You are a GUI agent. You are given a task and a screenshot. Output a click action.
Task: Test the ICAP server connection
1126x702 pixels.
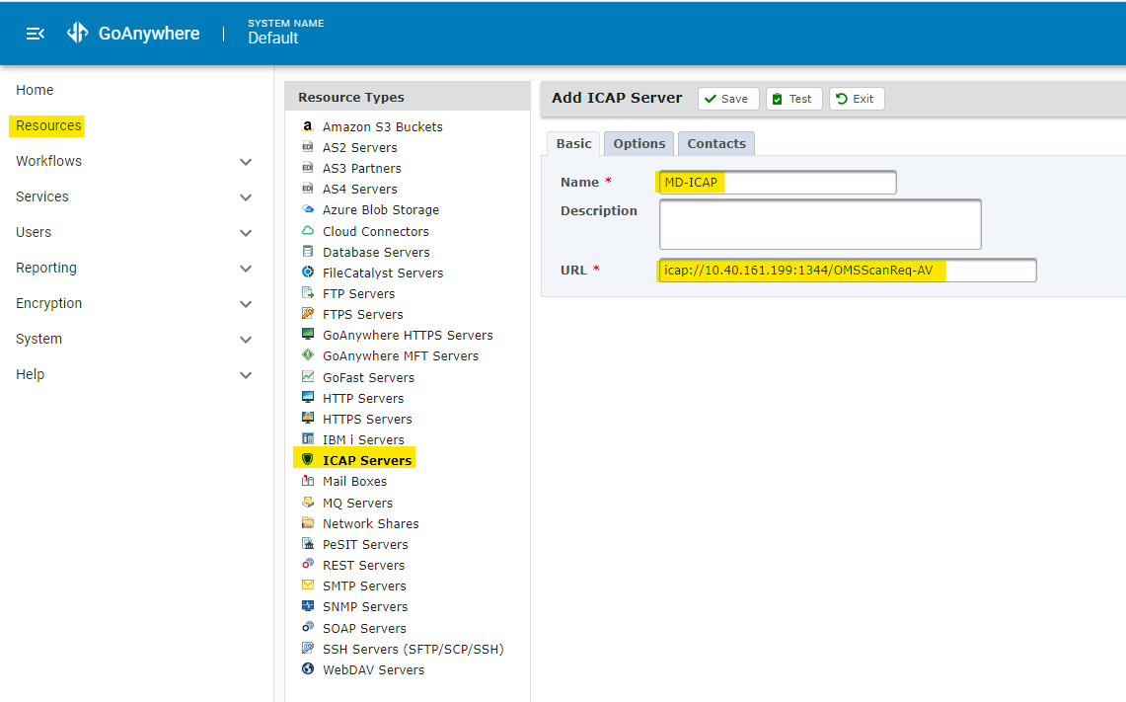pyautogui.click(x=793, y=99)
